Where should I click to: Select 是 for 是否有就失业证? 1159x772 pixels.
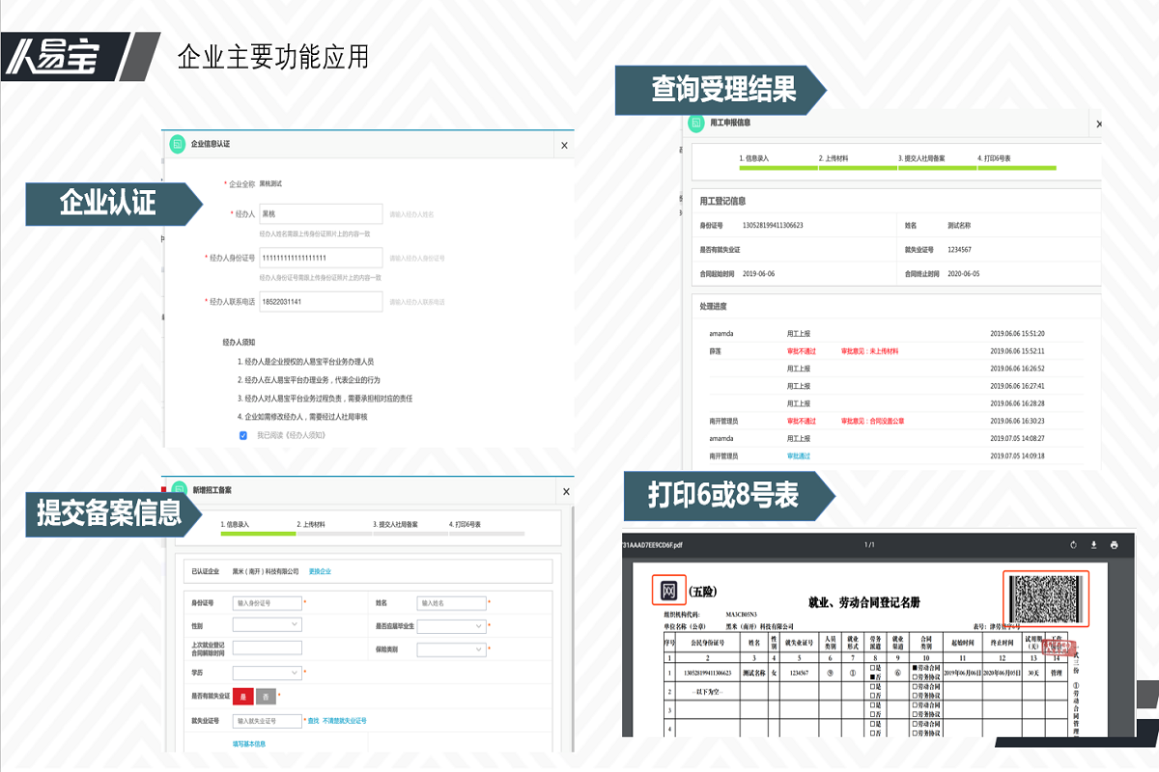pyautogui.click(x=243, y=696)
